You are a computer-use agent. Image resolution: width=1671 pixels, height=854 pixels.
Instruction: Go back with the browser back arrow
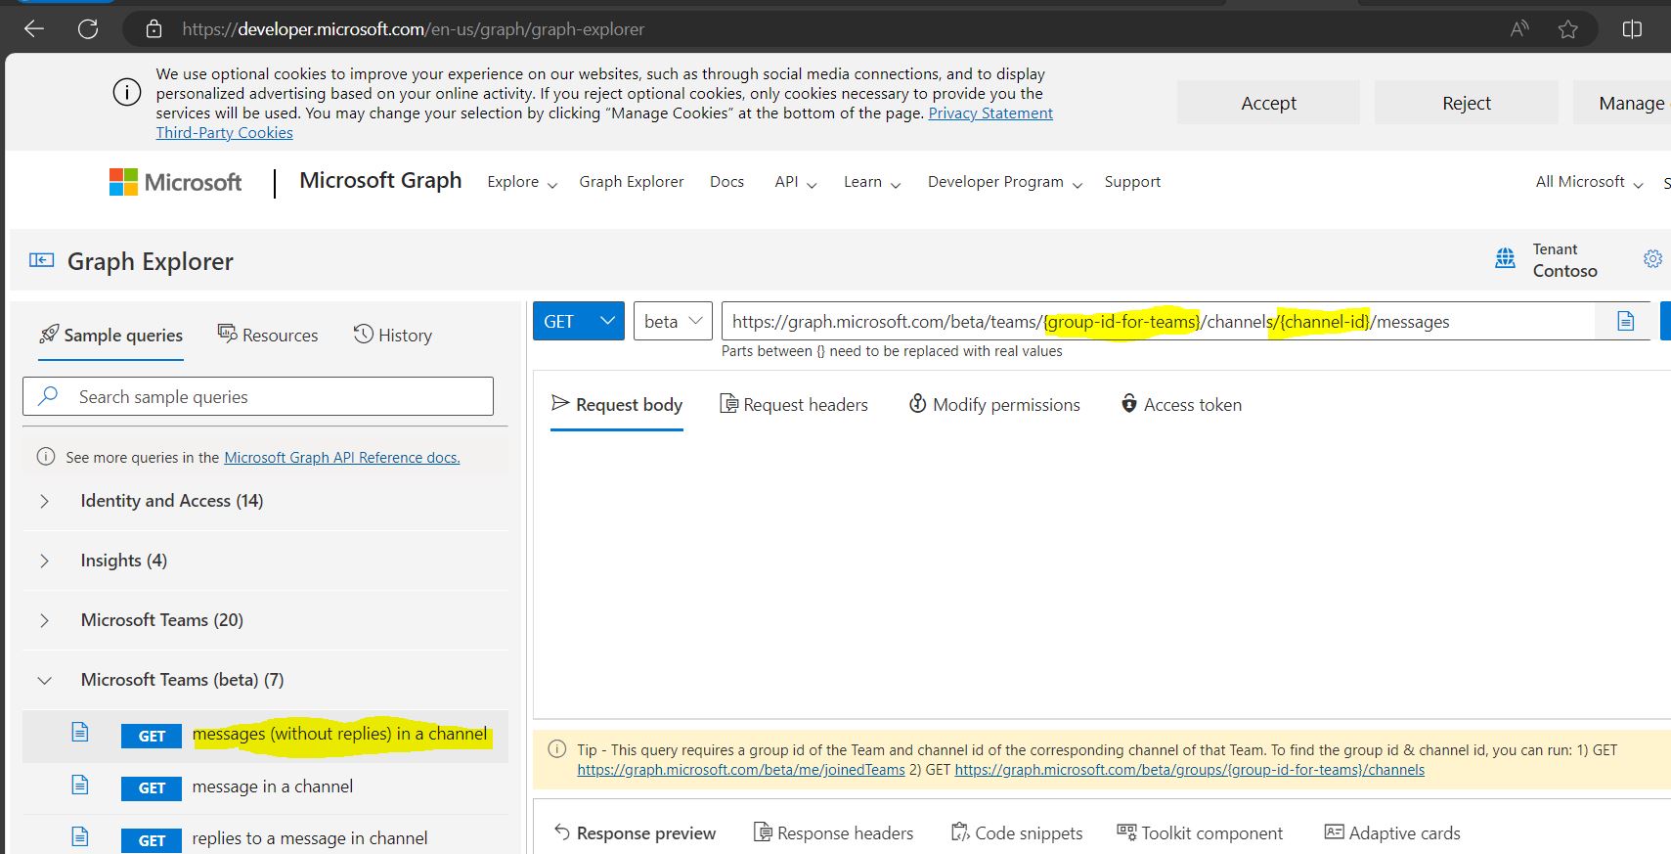pyautogui.click(x=34, y=29)
